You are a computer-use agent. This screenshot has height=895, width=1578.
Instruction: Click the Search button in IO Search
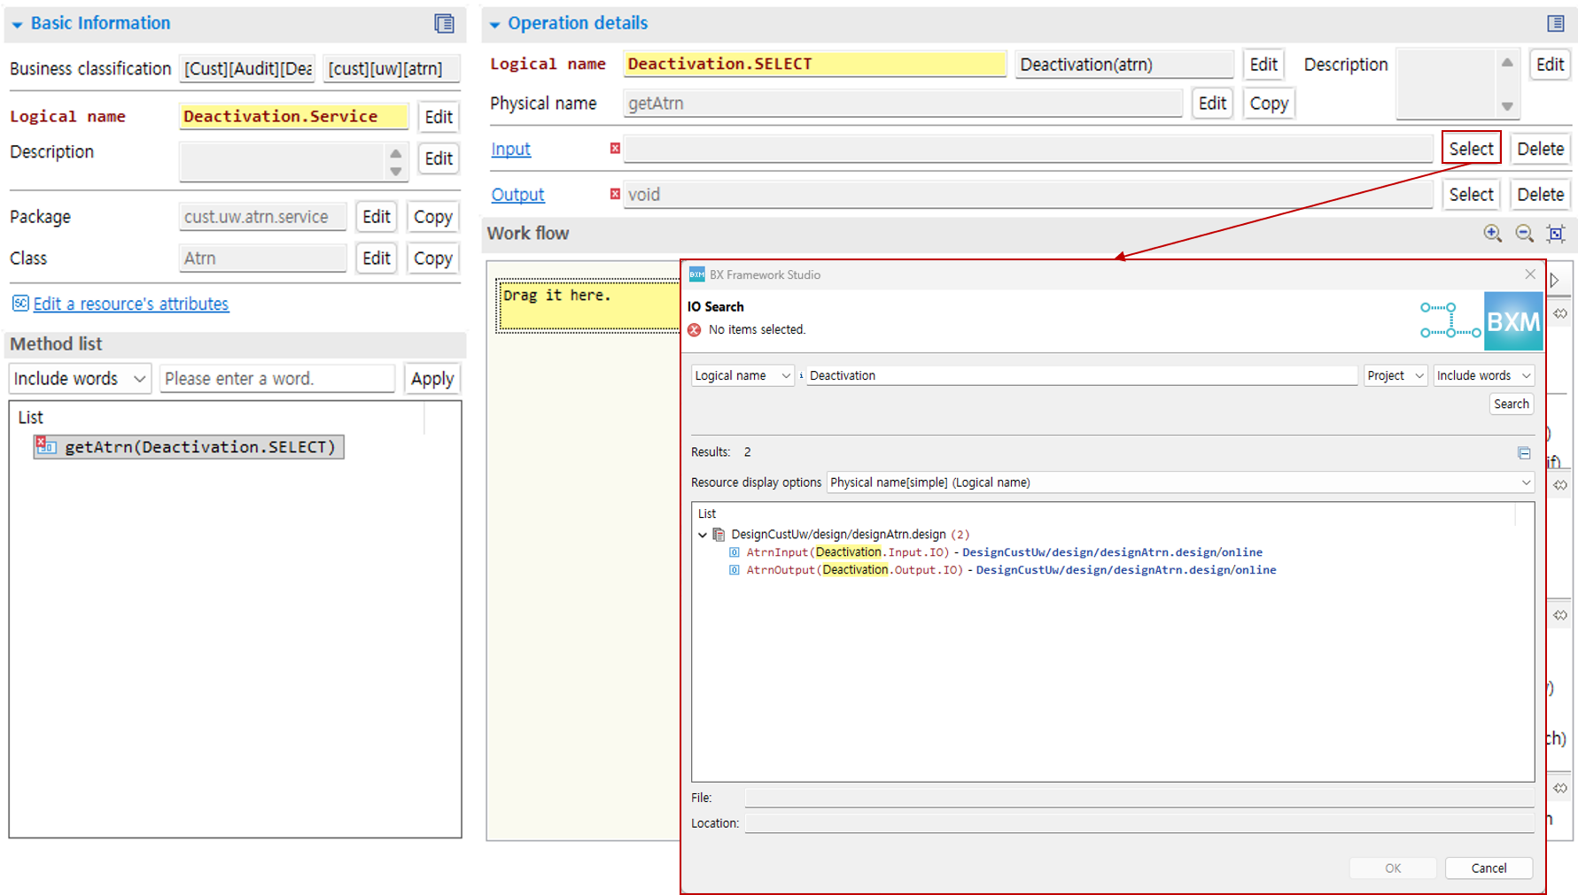1512,404
